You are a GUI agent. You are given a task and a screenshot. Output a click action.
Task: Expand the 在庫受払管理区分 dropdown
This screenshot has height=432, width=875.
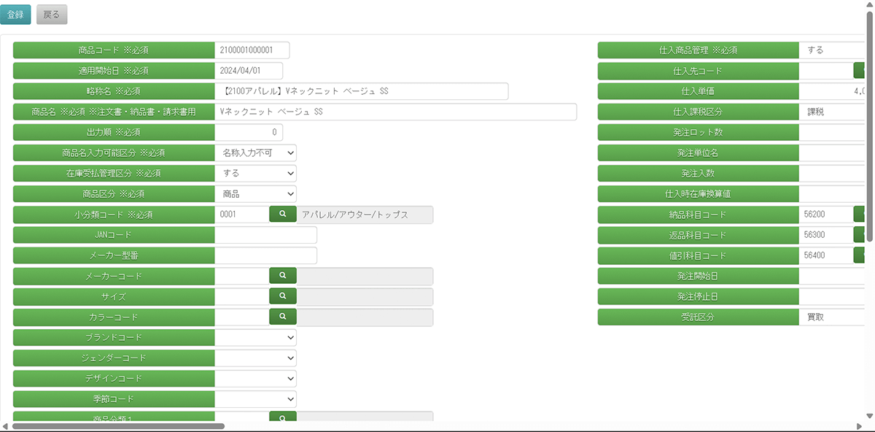[256, 173]
